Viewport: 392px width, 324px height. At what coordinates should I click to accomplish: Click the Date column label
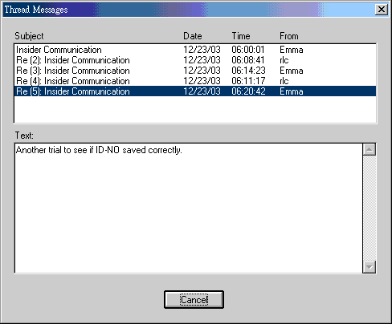pyautogui.click(x=193, y=36)
